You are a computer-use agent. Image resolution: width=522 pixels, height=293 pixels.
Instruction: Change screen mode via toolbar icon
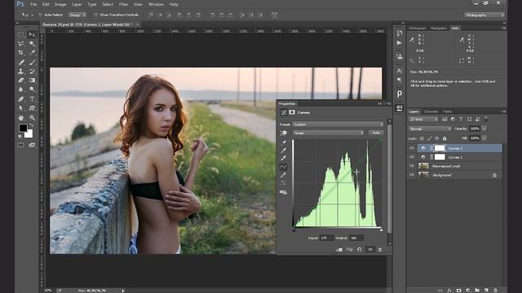pos(32,145)
